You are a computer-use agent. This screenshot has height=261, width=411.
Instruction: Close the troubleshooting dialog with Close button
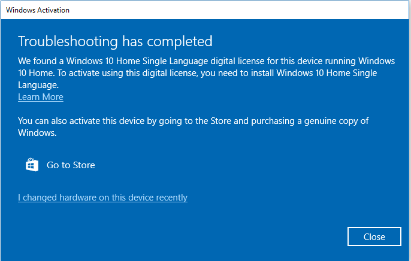[374, 236]
